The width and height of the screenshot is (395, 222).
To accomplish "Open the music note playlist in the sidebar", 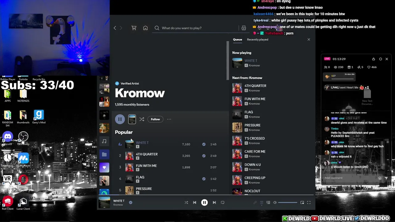I will click(104, 141).
